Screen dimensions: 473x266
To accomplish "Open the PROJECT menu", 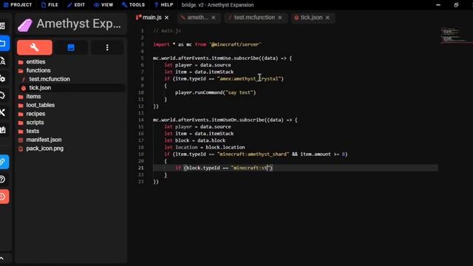I will (x=18, y=5).
